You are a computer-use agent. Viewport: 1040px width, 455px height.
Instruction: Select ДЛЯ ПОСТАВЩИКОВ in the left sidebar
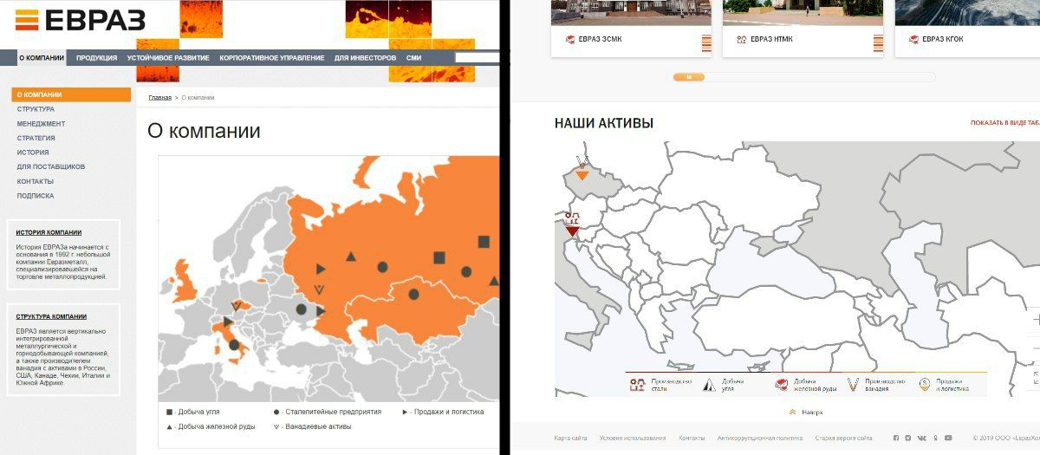click(x=50, y=166)
